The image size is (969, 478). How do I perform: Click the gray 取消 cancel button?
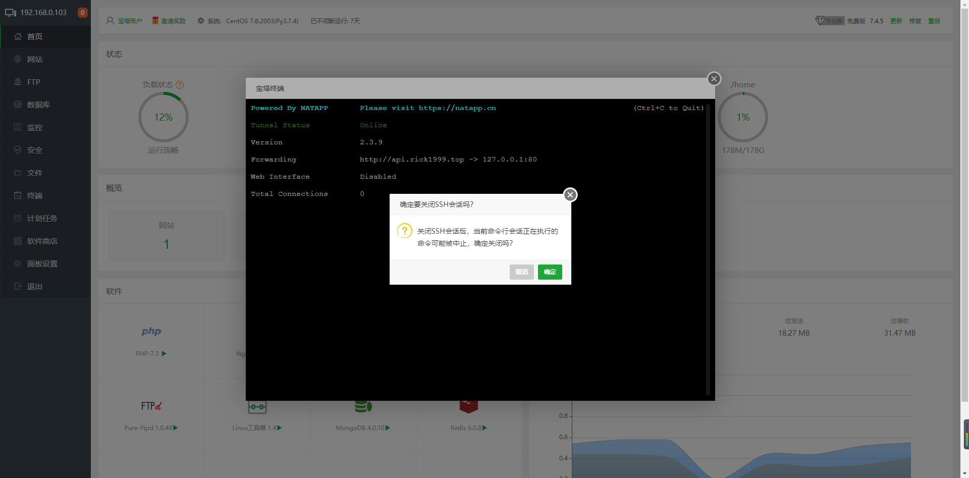[521, 272]
